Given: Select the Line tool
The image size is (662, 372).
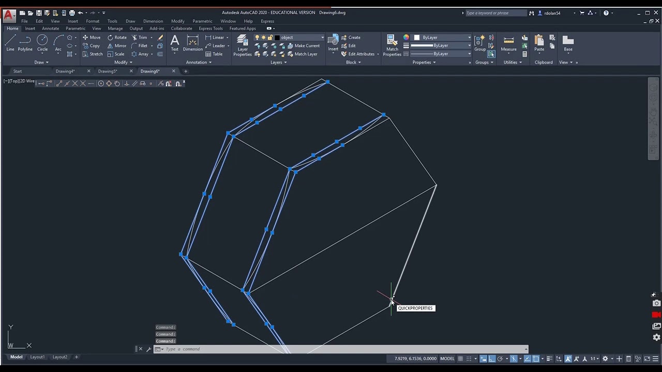Looking at the screenshot, I should pyautogui.click(x=10, y=43).
